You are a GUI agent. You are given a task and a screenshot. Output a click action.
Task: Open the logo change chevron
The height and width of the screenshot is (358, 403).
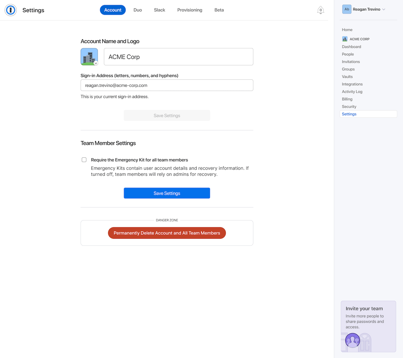click(96, 63)
